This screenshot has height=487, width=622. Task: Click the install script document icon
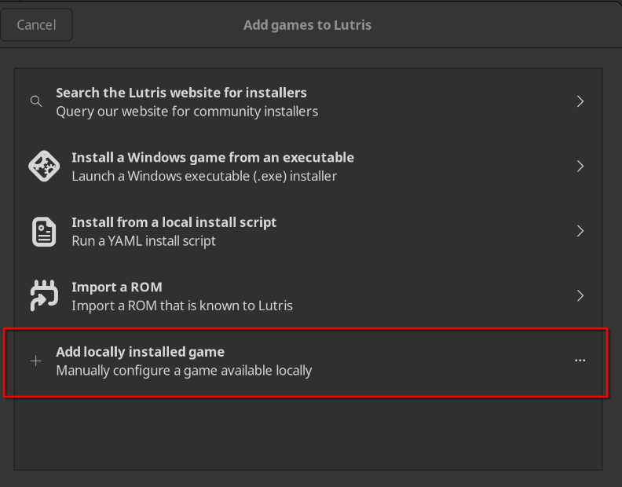(x=44, y=232)
